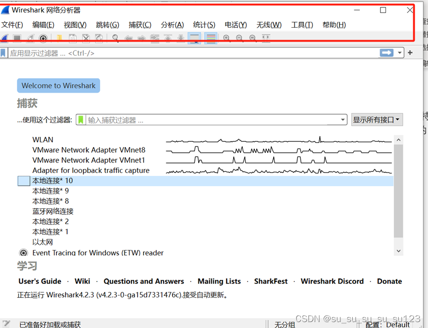Open the 编辑(E) menu
The height and width of the screenshot is (328, 428).
pos(43,25)
